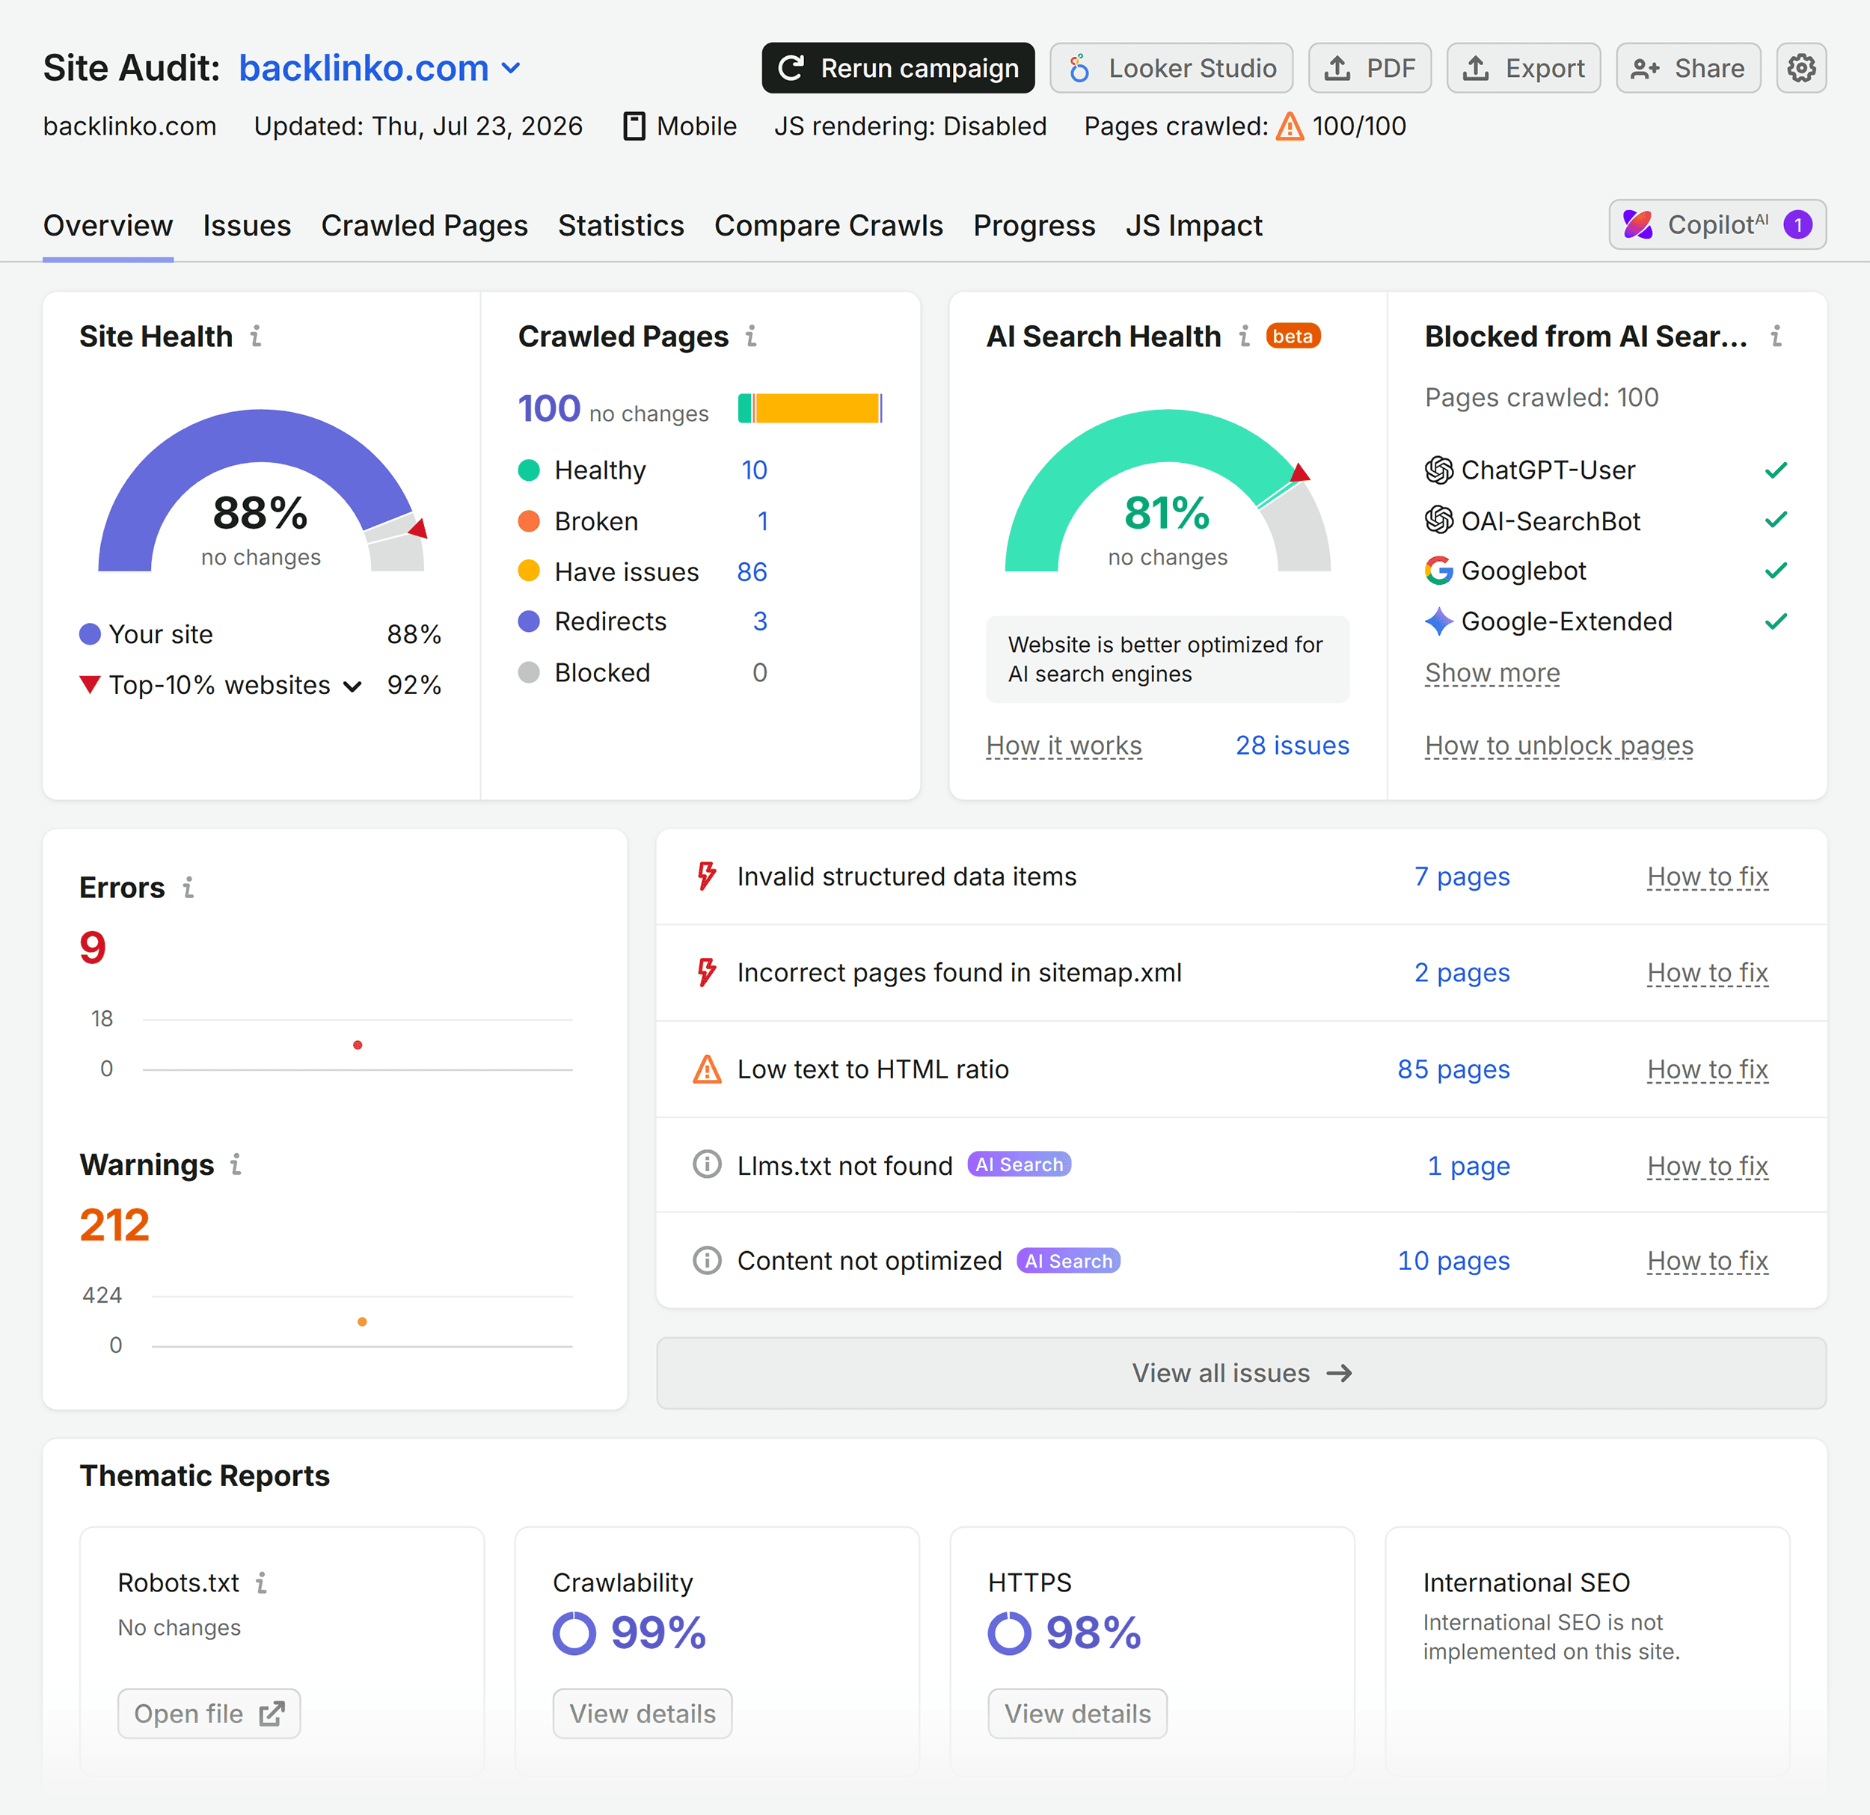1870x1815 pixels.
Task: Click the warning icon beside Low text to HTML ratio
Action: click(706, 1069)
